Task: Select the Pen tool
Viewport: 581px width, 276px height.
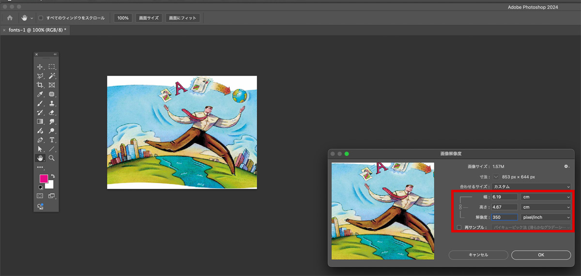Action: (40, 140)
